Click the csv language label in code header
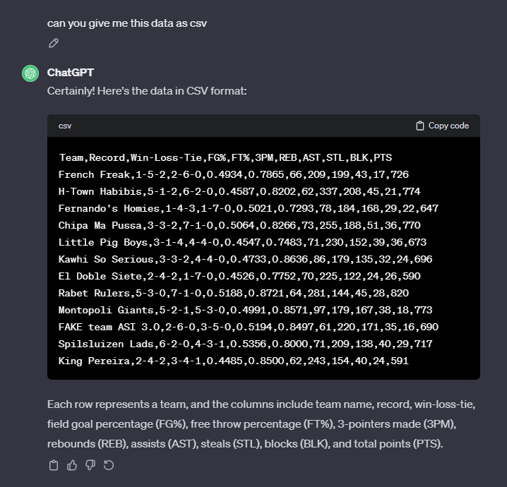This screenshot has width=507, height=487. point(65,126)
